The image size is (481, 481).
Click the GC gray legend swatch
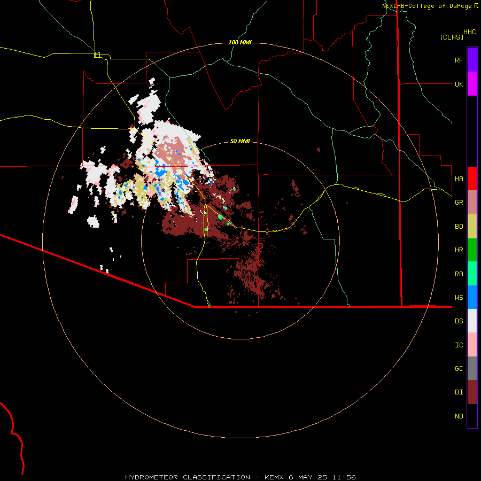coord(472,368)
